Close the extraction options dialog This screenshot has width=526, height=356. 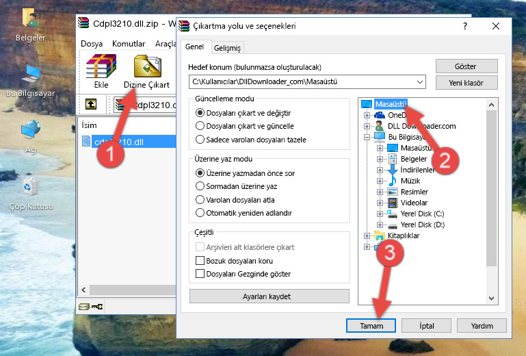point(496,26)
